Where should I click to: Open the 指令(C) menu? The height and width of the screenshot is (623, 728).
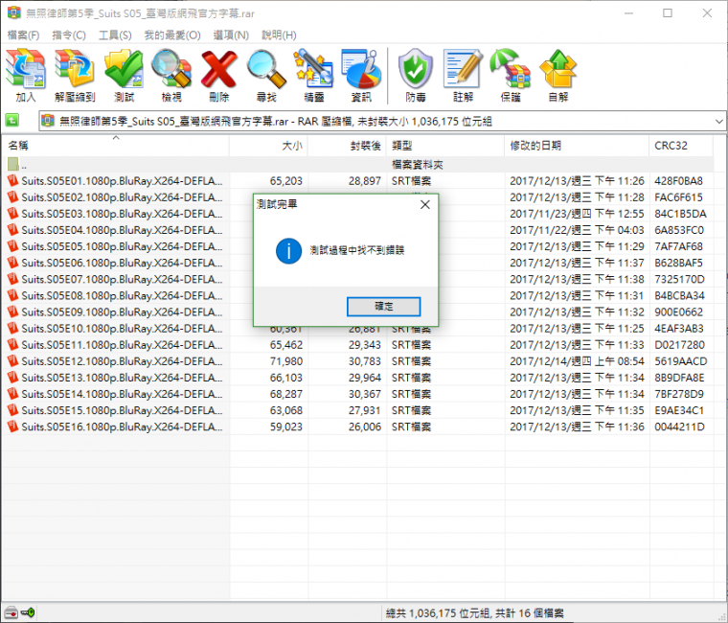(x=69, y=35)
